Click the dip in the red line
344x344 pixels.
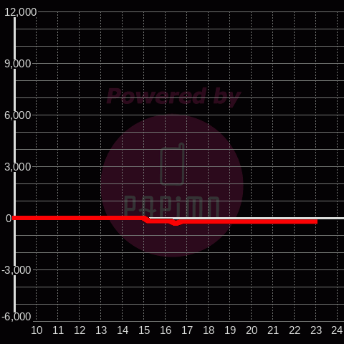pyautogui.click(x=176, y=224)
